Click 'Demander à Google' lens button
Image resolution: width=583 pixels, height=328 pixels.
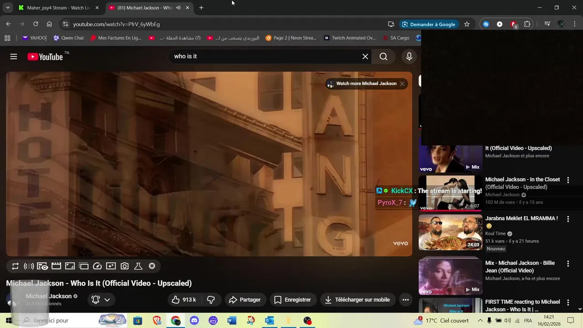pyautogui.click(x=429, y=24)
